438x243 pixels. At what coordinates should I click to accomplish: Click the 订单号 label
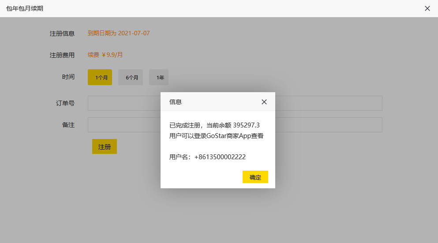click(65, 103)
